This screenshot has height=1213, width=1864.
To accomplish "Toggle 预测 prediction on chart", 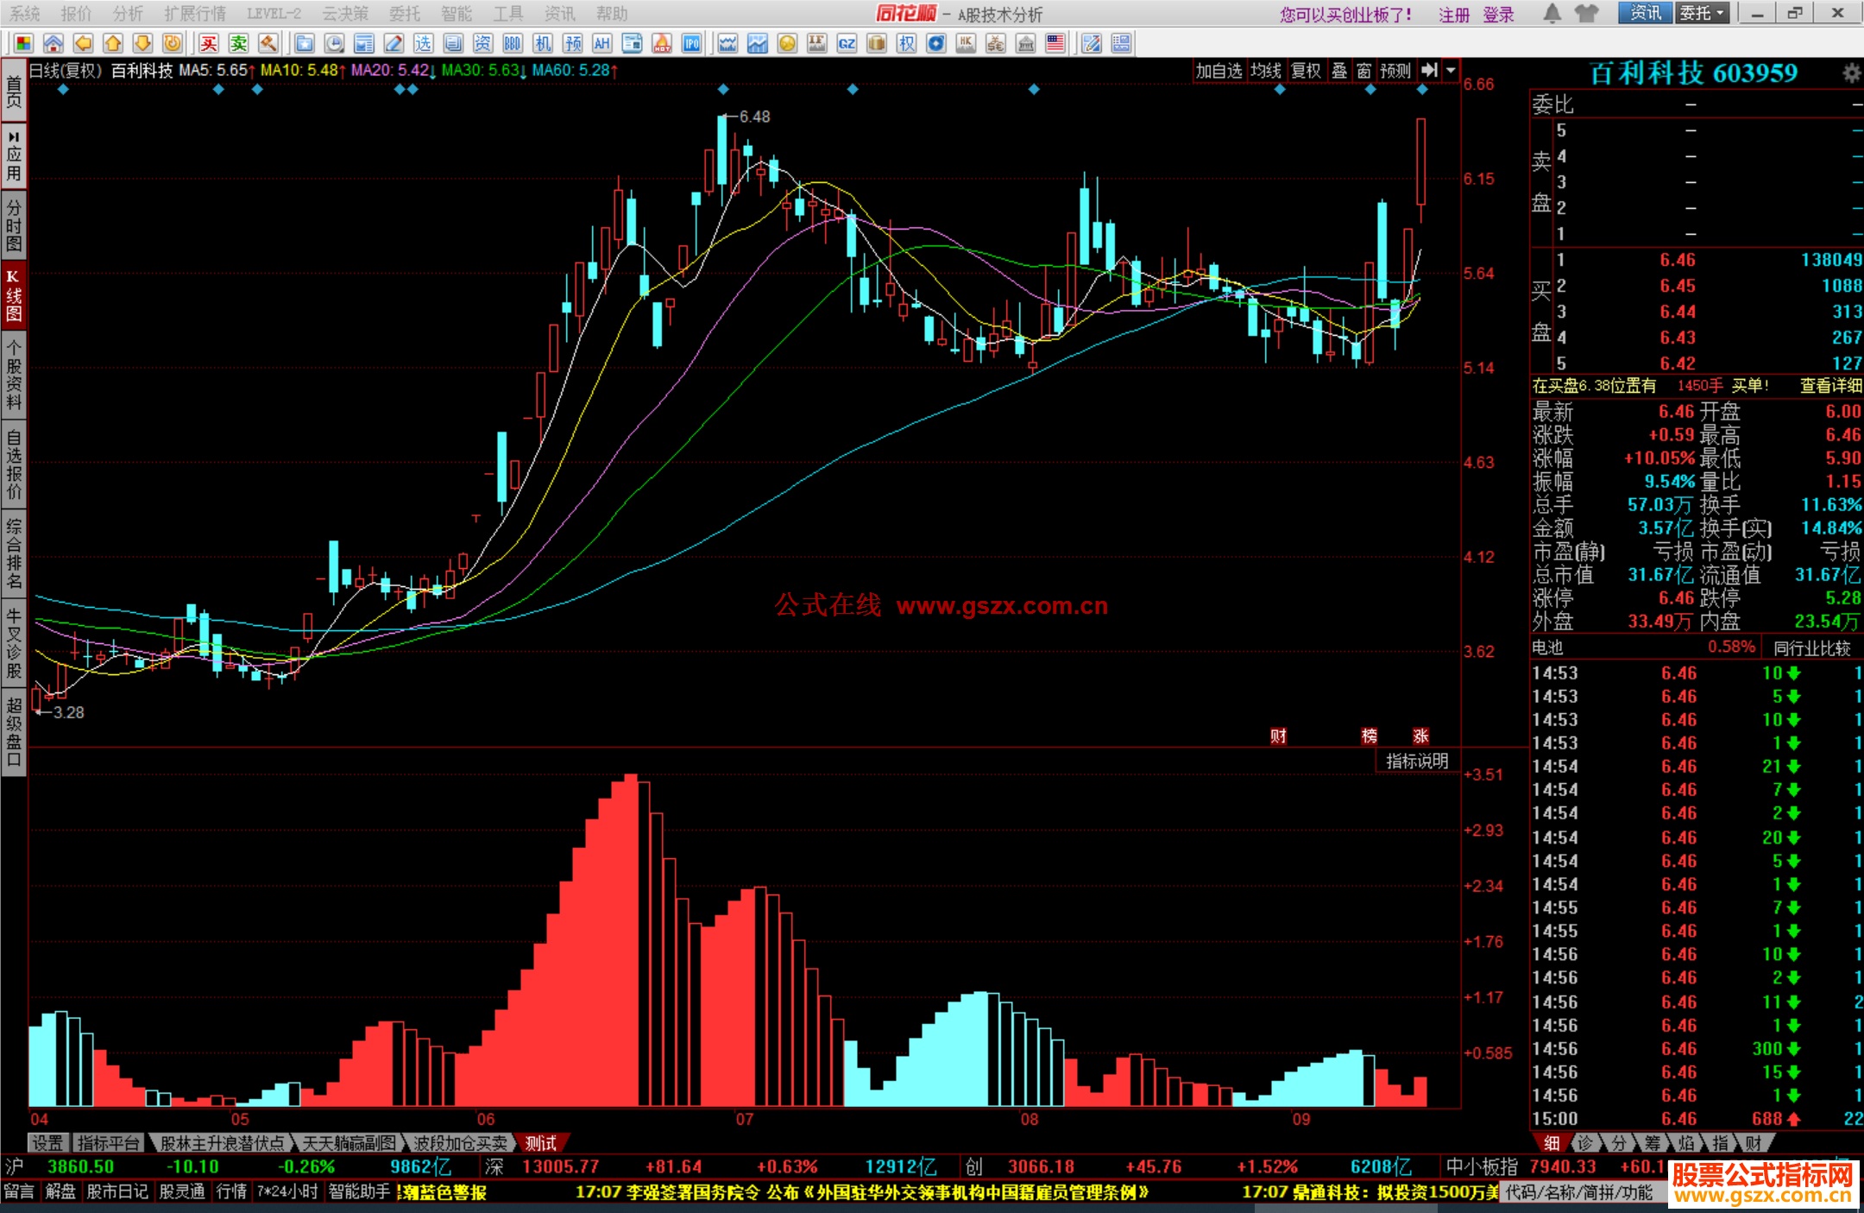I will click(1395, 71).
